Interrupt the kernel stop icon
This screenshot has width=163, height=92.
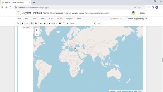[x=60, y=24]
